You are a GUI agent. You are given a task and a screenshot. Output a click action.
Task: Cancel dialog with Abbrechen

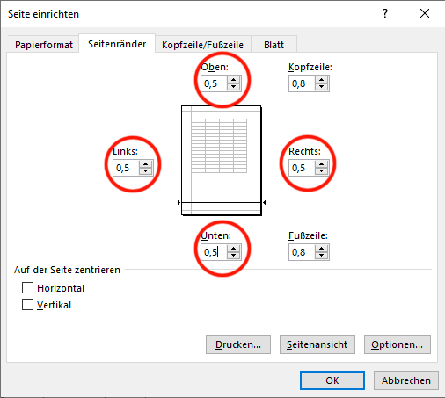tap(406, 380)
